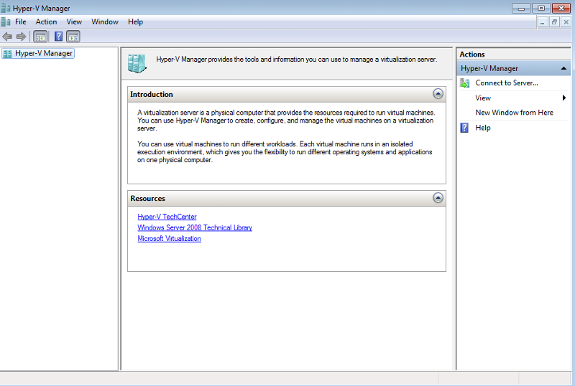
Task: Click the large server icon in the header
Action: coord(137,64)
